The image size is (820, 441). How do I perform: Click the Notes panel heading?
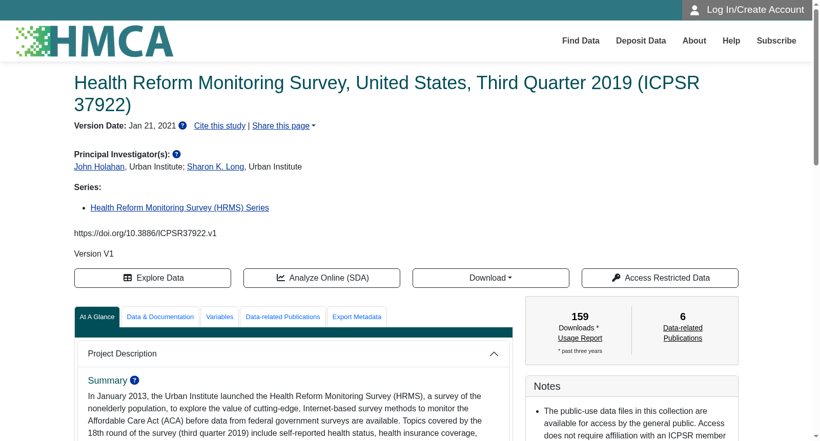(547, 386)
